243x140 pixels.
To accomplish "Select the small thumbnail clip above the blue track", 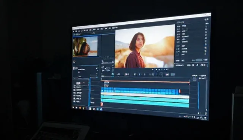I will (x=106, y=84).
